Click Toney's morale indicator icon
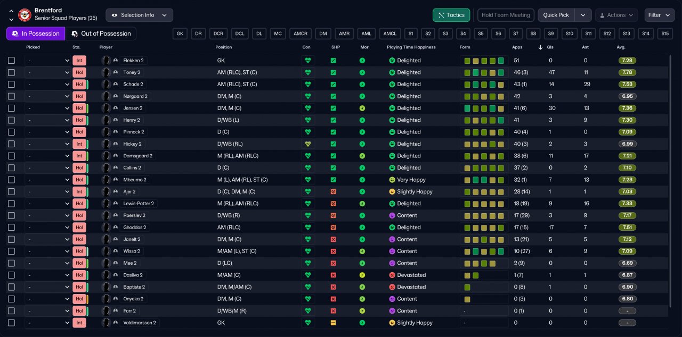Image resolution: width=682 pixels, height=337 pixels. coord(362,72)
